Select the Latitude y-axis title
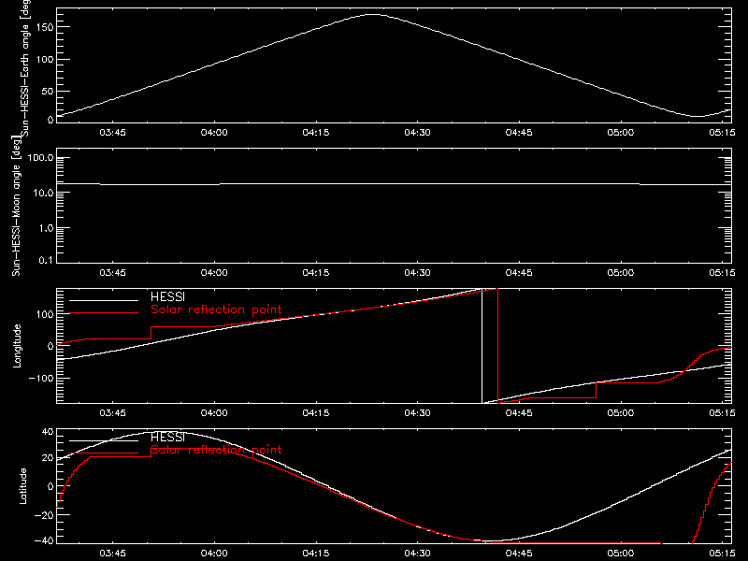 (22, 486)
